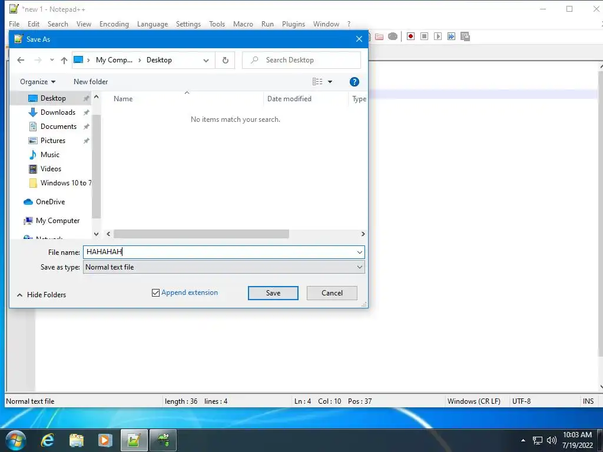Open the recent locations dropdown arrow
603x452 pixels.
click(52, 60)
